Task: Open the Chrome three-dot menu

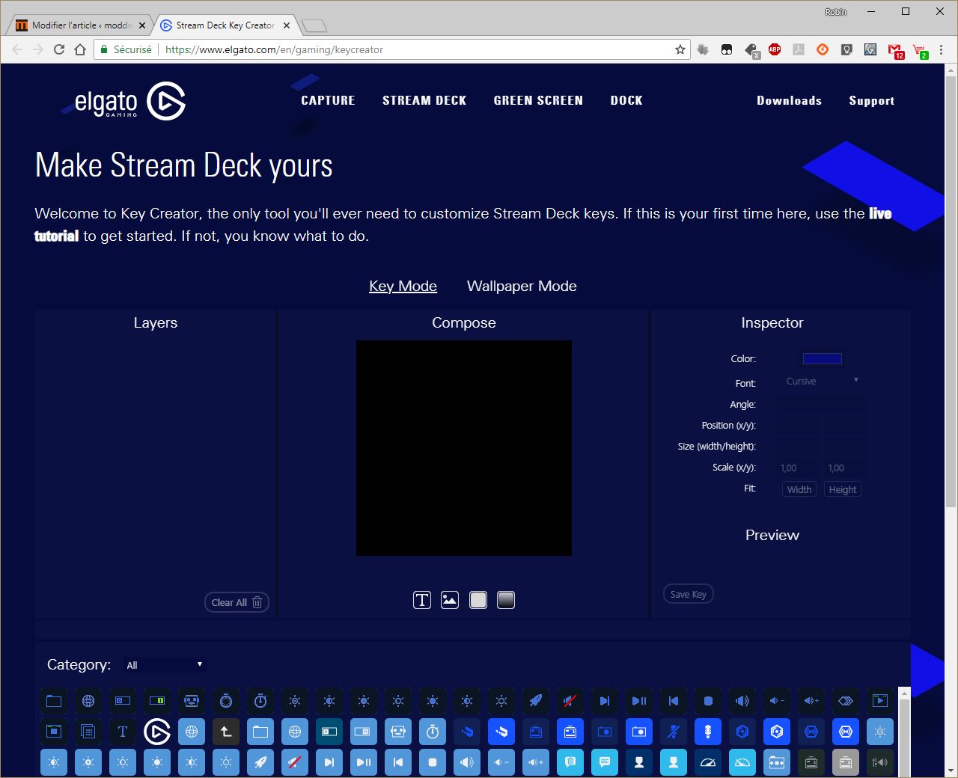Action: (942, 49)
